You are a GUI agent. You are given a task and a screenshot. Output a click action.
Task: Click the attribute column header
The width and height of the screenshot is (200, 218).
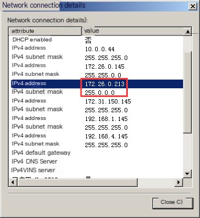click(45, 31)
